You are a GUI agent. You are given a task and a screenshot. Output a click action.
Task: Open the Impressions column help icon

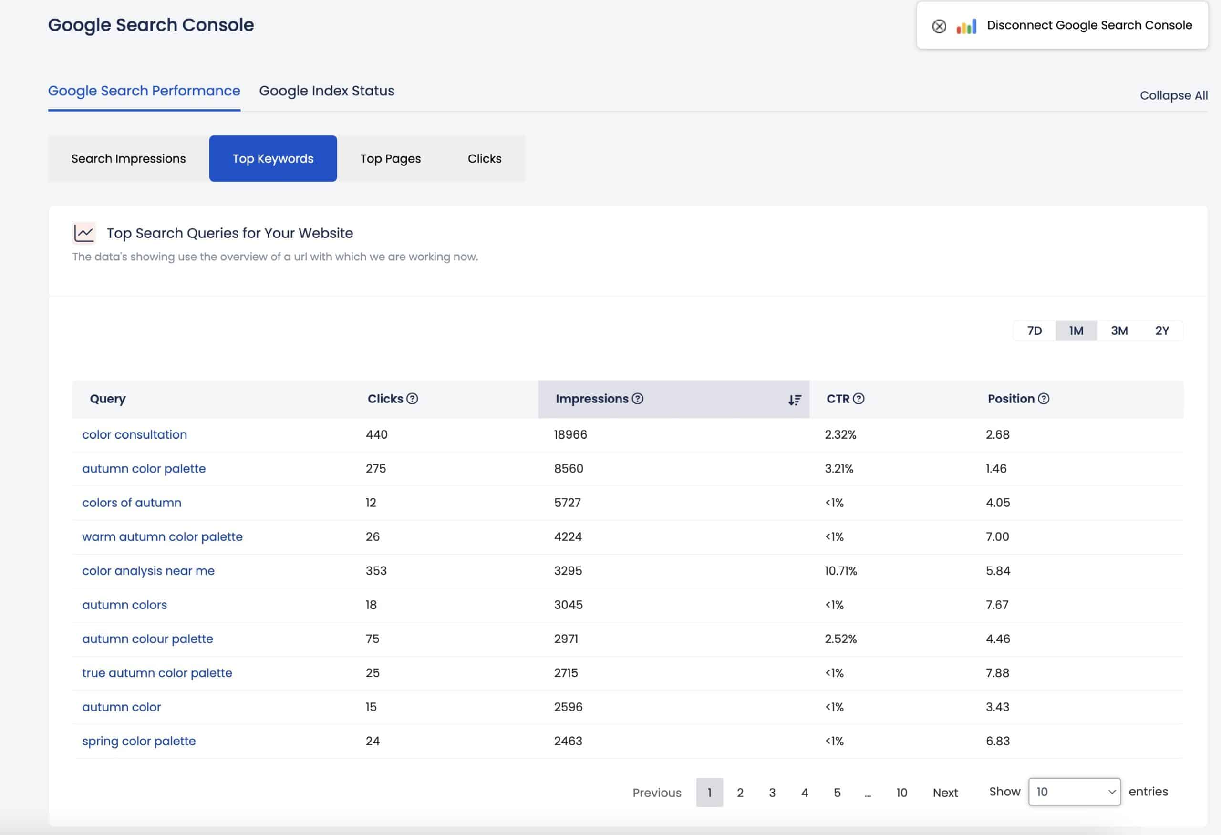(637, 399)
